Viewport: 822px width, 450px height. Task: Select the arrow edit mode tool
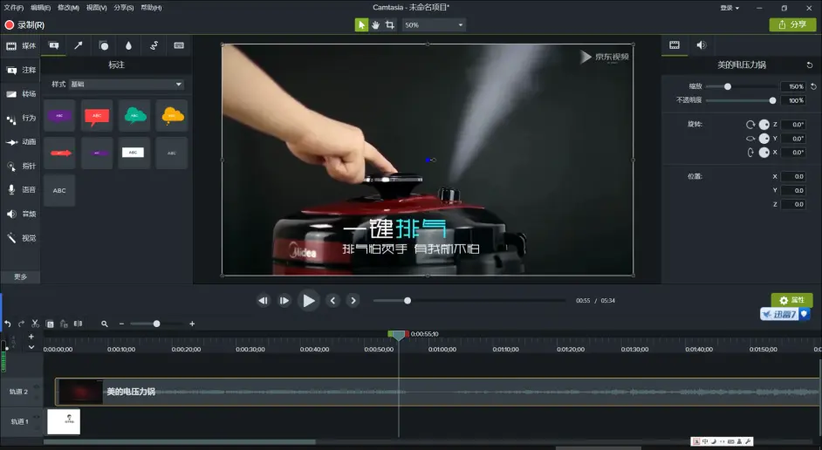pyautogui.click(x=361, y=24)
